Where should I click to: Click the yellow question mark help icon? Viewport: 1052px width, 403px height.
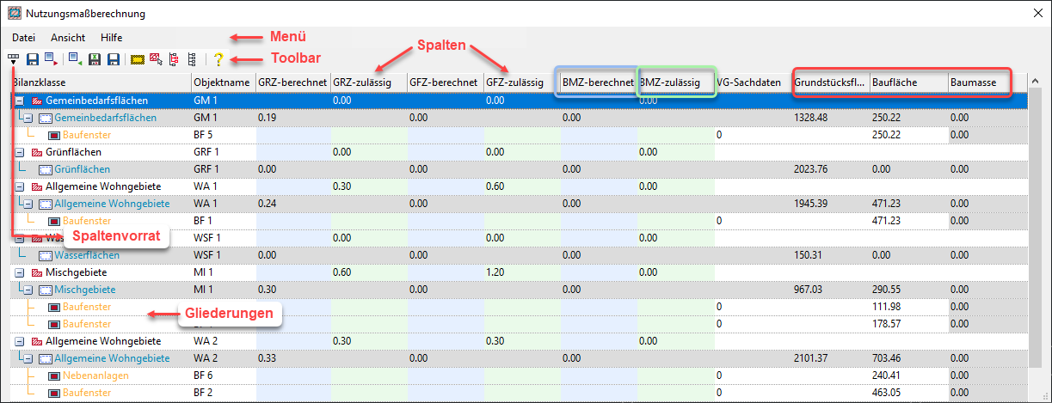[x=218, y=59]
